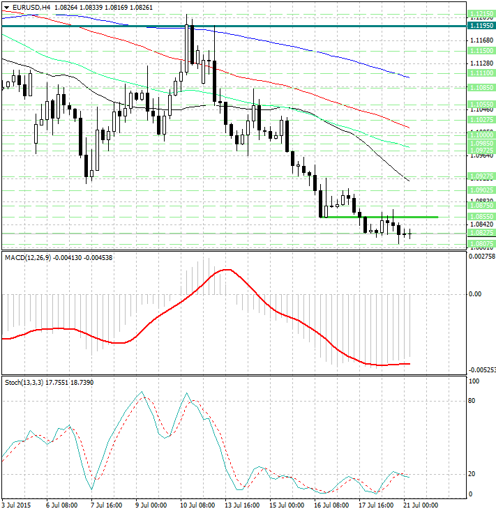Click the 1.11680 price axis value
Viewport: 496px width, 511px height.
point(482,40)
